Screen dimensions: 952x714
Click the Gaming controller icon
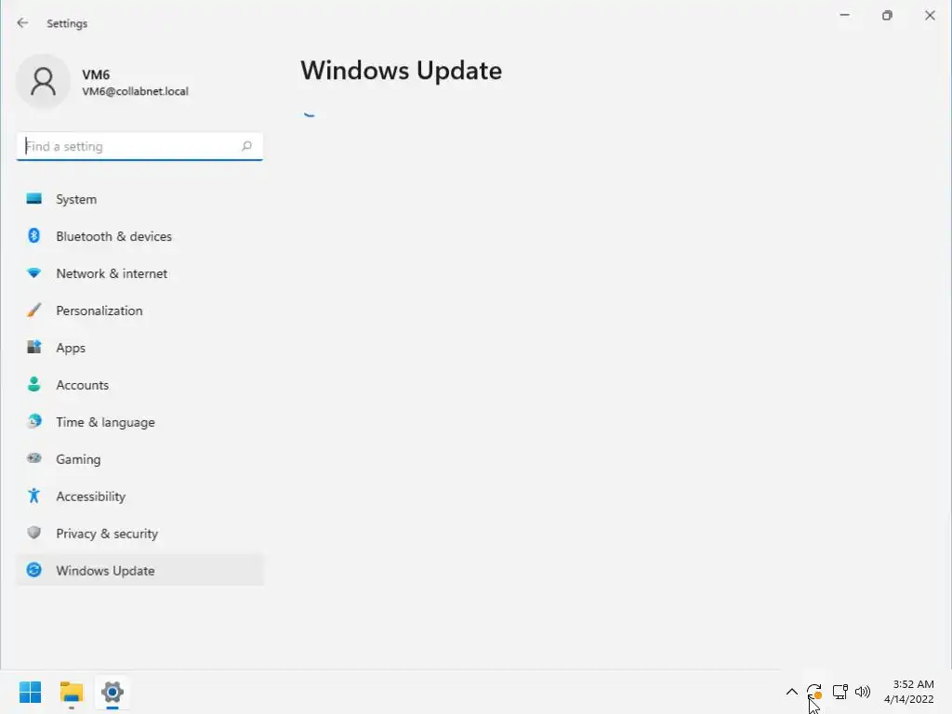[34, 458]
